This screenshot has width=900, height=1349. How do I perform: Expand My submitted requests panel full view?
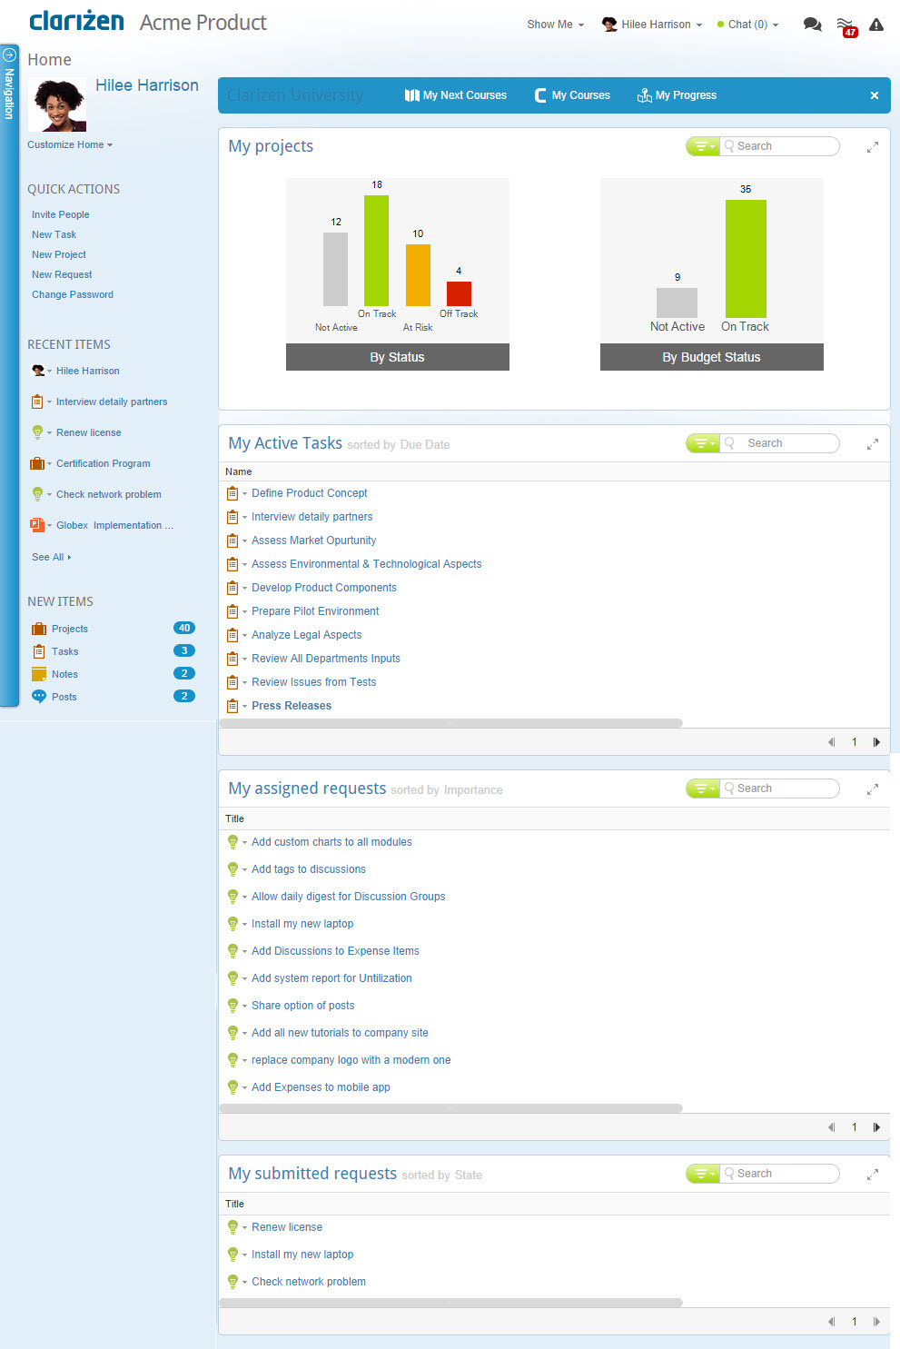click(873, 1174)
